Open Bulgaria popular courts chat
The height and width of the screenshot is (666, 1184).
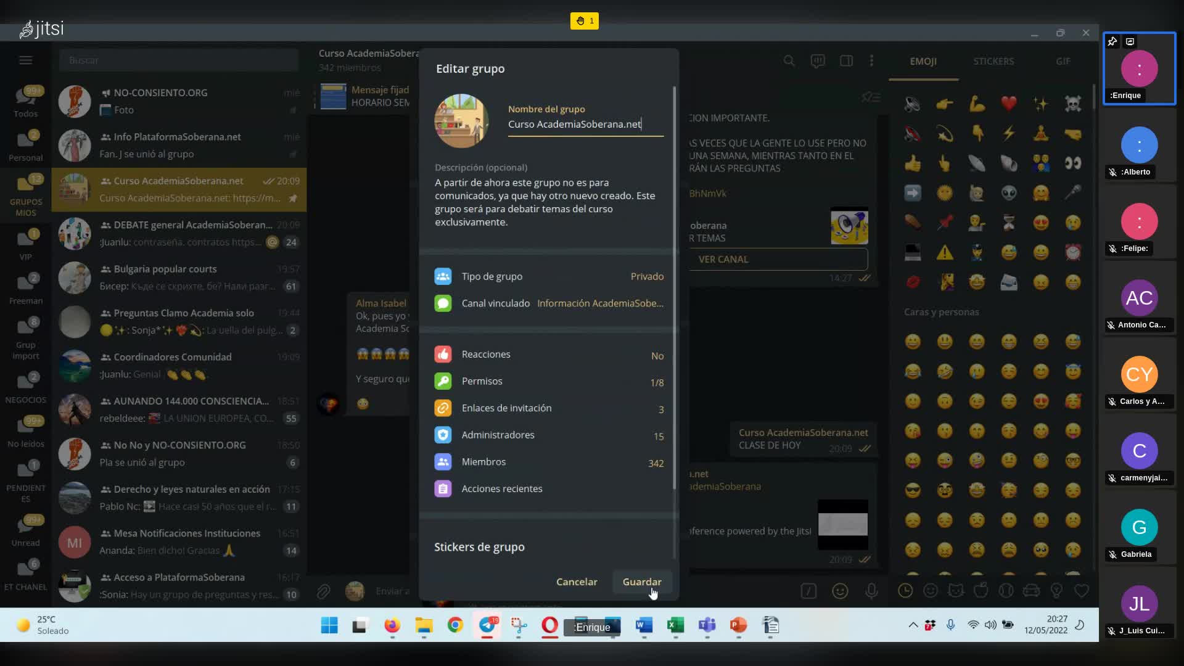point(179,277)
